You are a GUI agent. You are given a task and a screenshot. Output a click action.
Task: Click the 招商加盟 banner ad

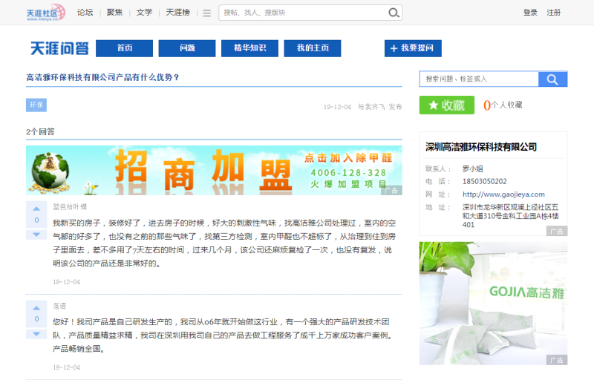(x=214, y=170)
